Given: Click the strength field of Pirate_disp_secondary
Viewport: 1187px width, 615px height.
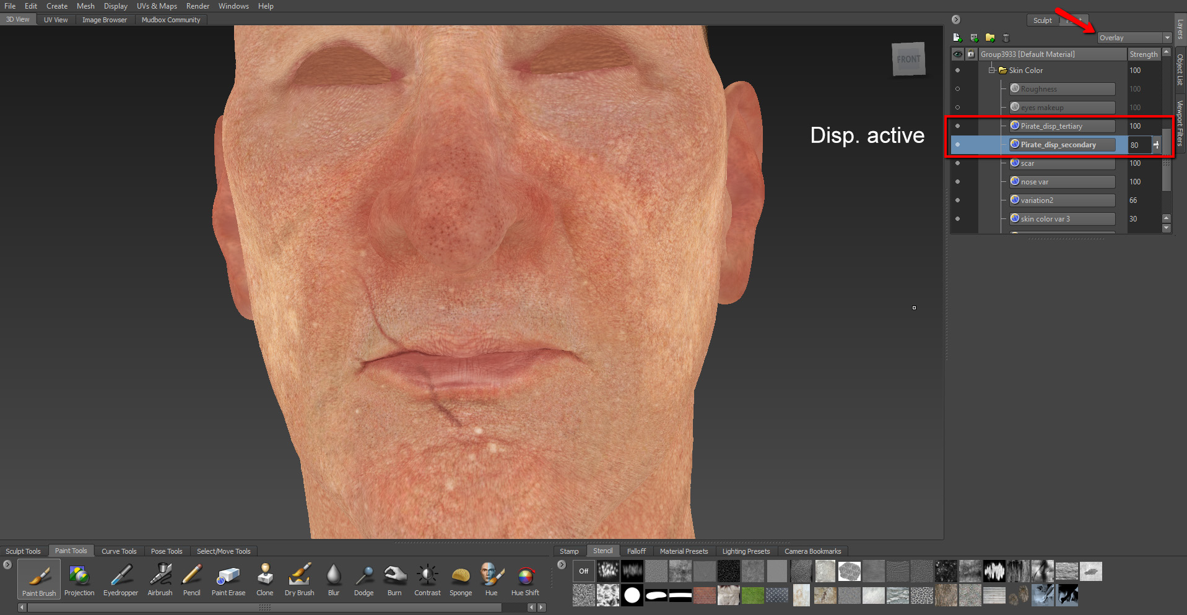Looking at the screenshot, I should click(x=1138, y=145).
